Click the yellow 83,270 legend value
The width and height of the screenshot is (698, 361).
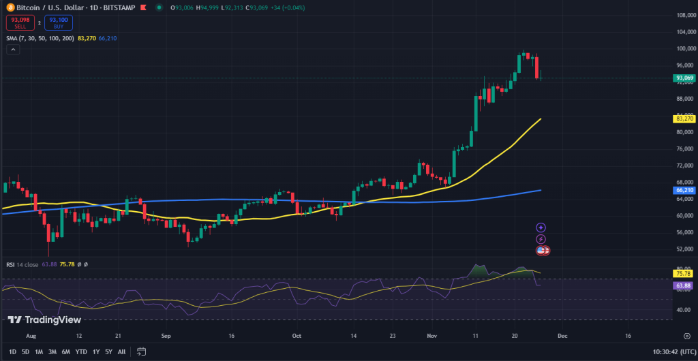point(87,38)
